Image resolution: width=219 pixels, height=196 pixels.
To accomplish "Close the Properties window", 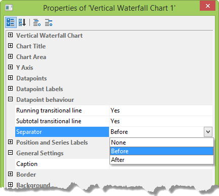I will (x=208, y=6).
